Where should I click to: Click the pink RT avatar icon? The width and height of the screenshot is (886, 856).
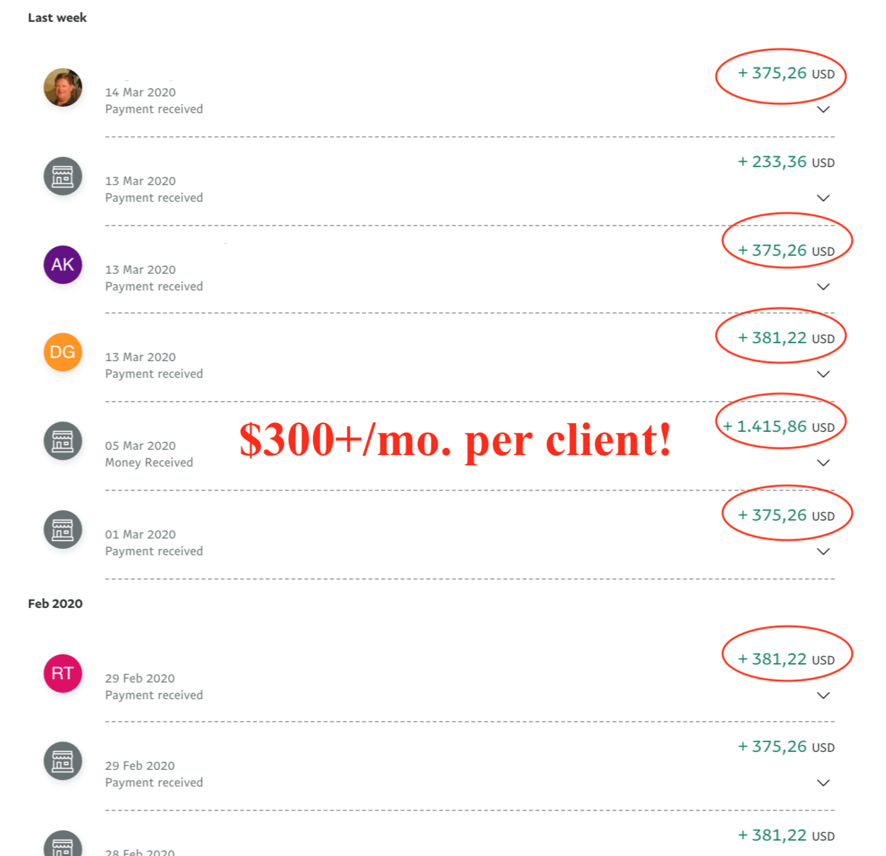tap(63, 673)
